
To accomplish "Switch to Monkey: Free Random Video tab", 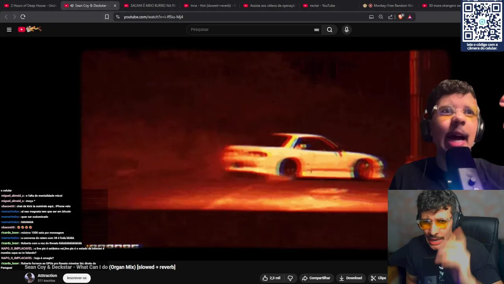I will coord(389,6).
